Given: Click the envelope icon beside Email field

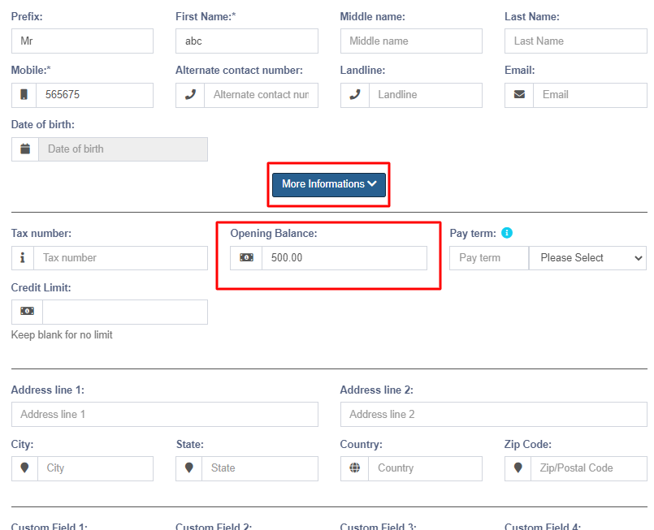Looking at the screenshot, I should tap(519, 95).
